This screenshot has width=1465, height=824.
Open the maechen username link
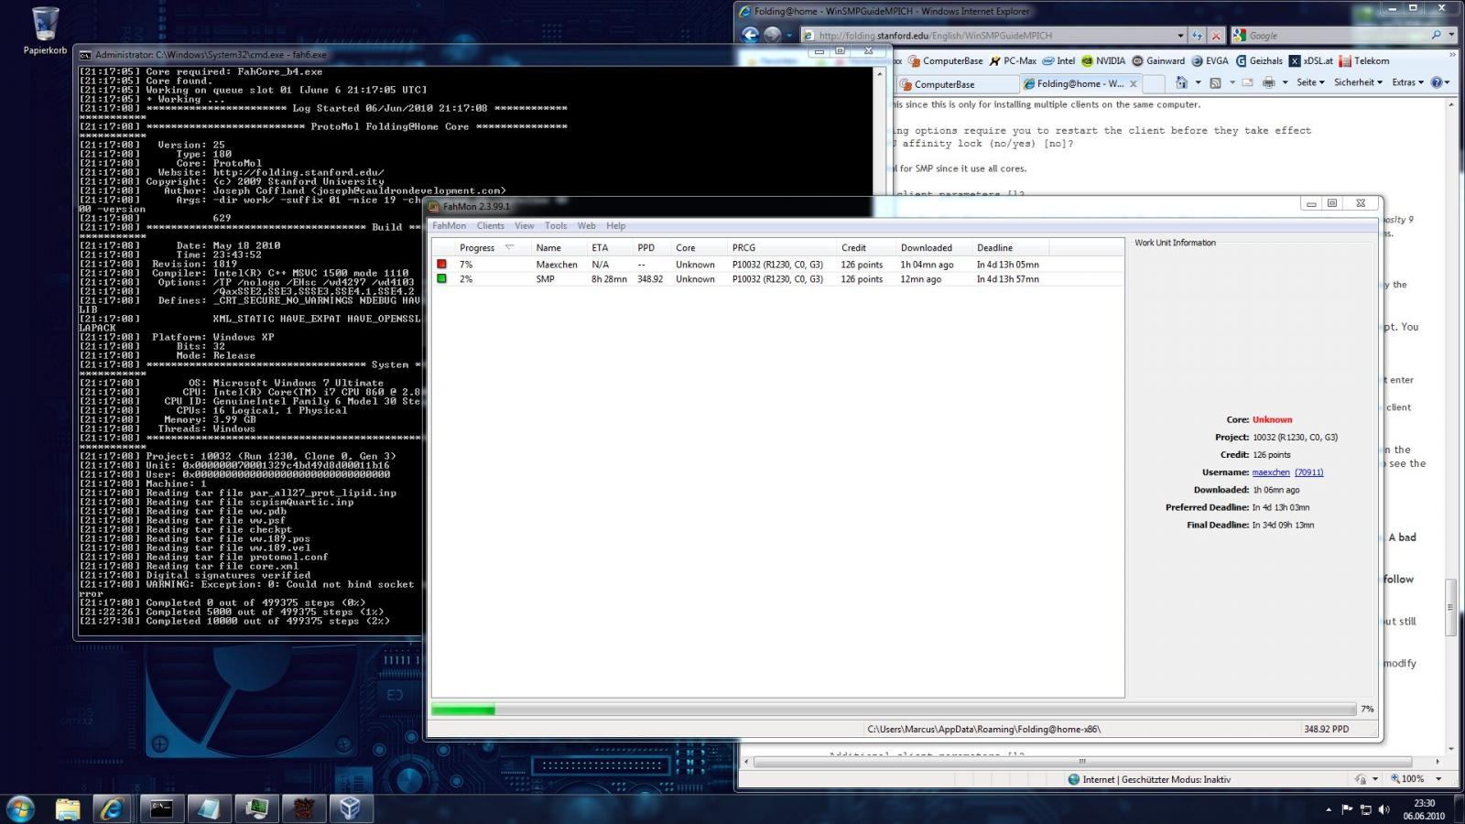tap(1271, 472)
